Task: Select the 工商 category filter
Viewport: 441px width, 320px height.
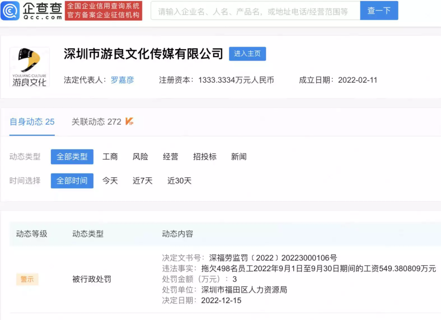Action: point(110,157)
